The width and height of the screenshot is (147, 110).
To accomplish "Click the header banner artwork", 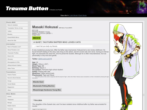I will coord(117,7).
